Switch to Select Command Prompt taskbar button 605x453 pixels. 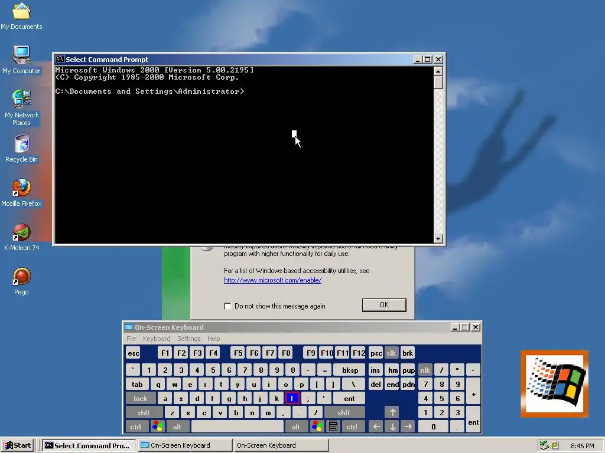click(x=89, y=445)
